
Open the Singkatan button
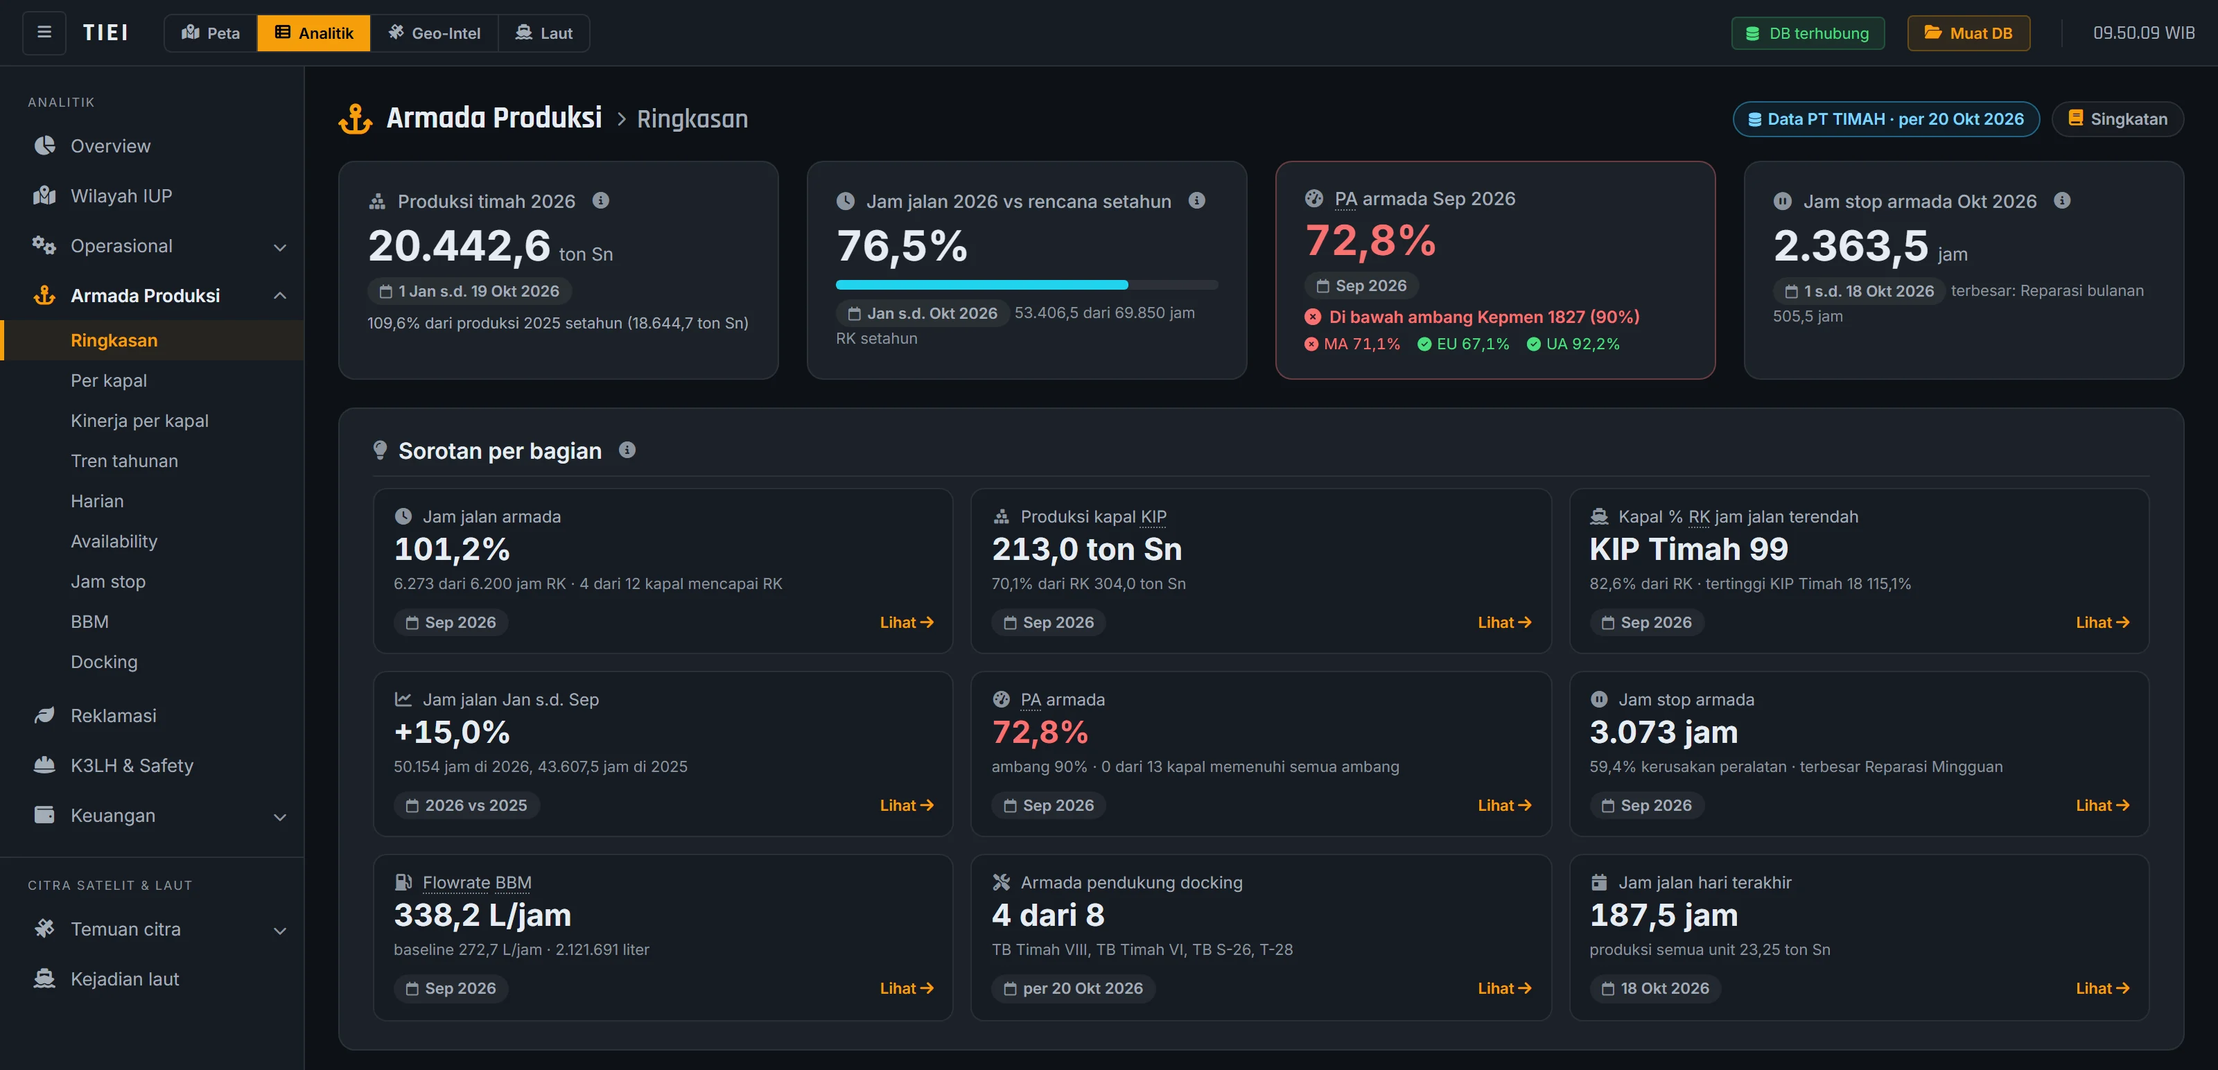pos(2118,119)
